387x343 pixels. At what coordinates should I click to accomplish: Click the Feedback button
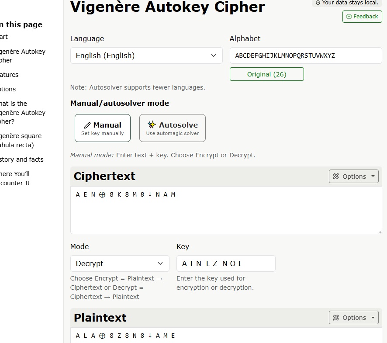point(362,17)
